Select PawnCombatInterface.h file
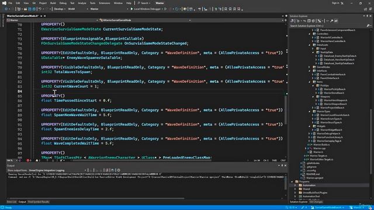 coord(333,75)
